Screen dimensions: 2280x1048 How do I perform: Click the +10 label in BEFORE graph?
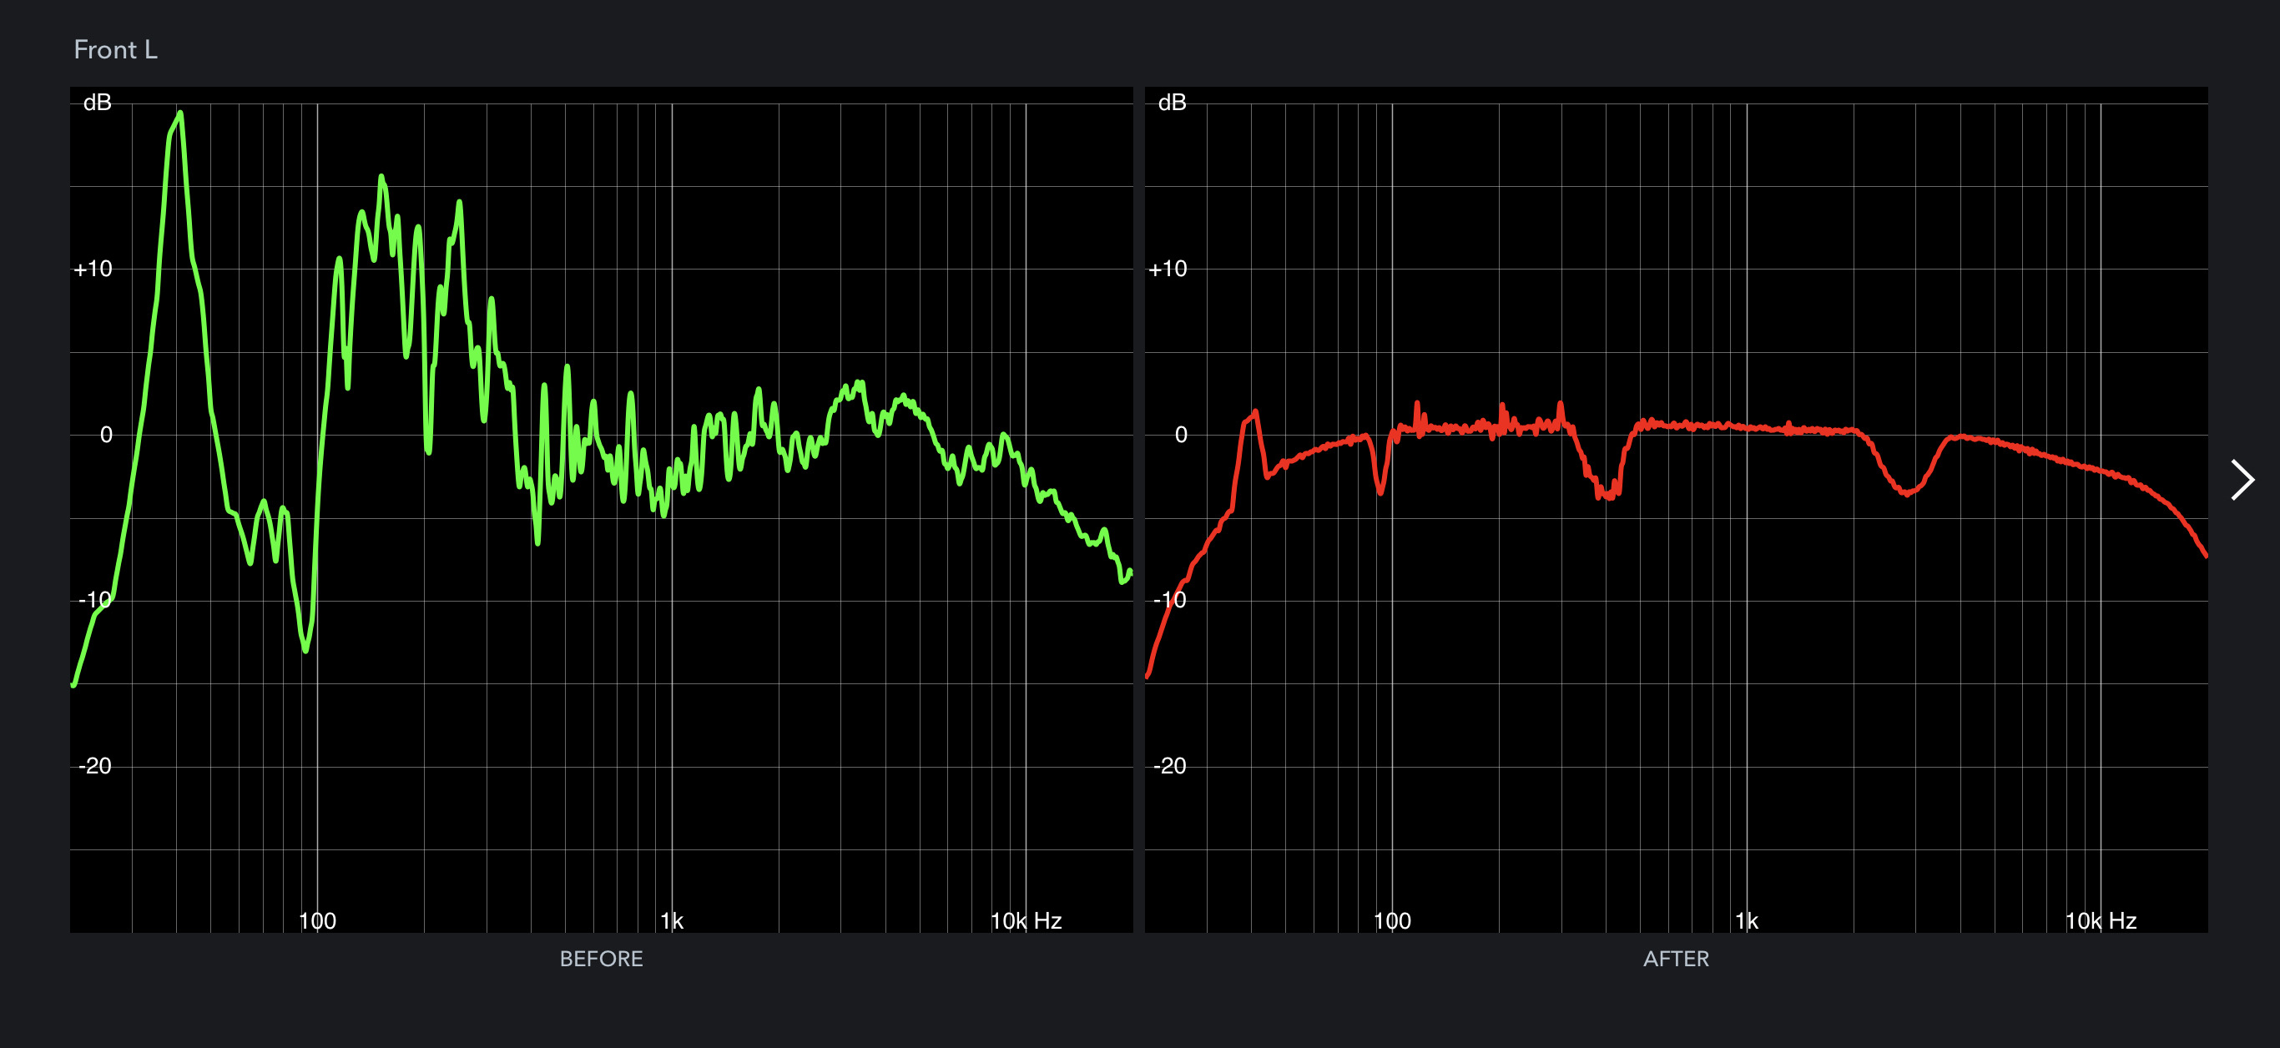click(x=93, y=269)
